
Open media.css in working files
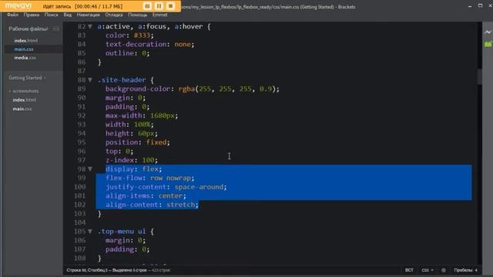[x=25, y=58]
